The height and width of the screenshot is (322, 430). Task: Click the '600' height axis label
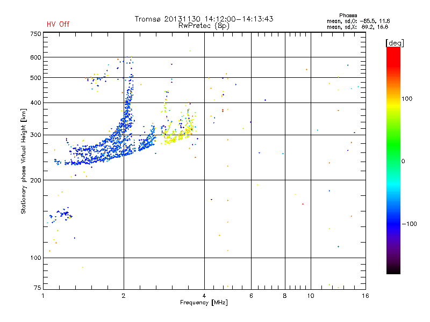click(x=35, y=57)
